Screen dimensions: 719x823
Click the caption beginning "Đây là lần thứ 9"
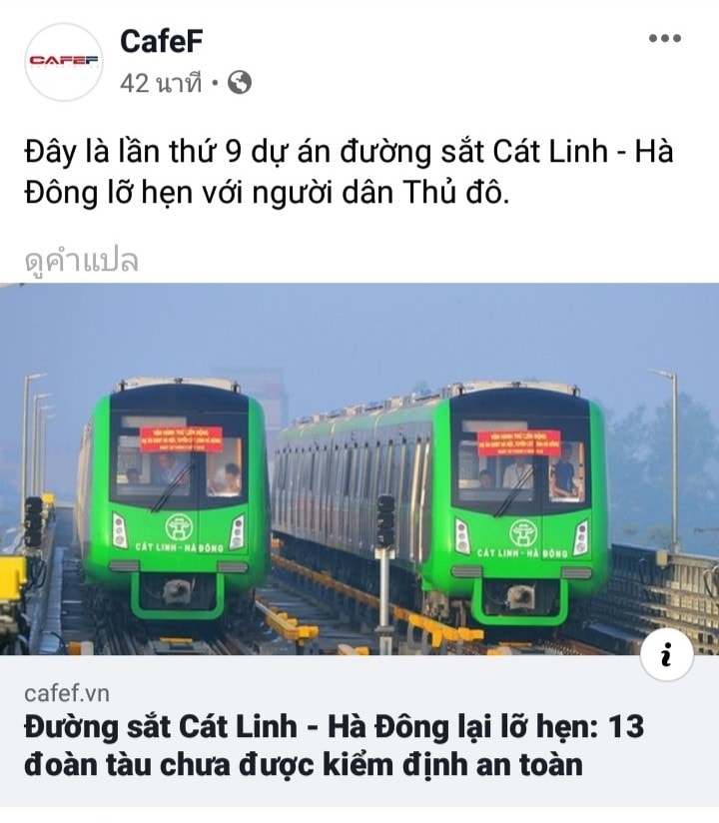pyautogui.click(x=349, y=172)
